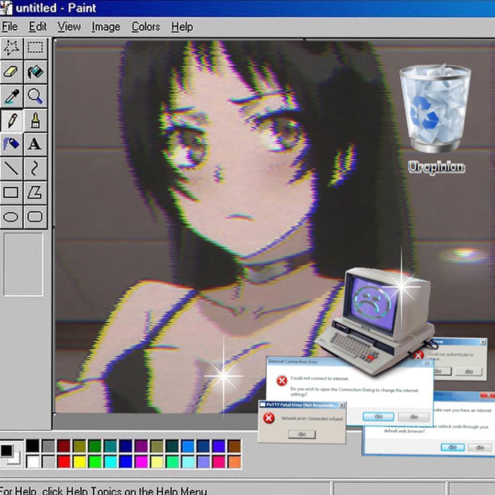This screenshot has width=495, height=495.
Task: Pick the black color swatch in palette
Action: 33,446
